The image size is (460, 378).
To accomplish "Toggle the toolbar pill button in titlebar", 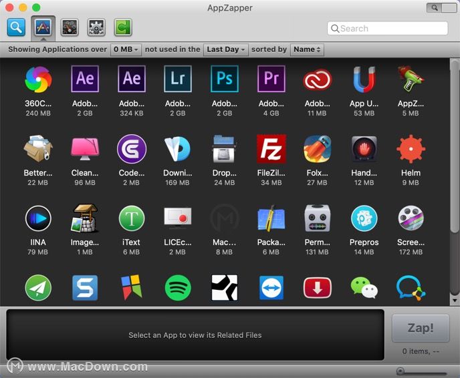I will coord(441,8).
